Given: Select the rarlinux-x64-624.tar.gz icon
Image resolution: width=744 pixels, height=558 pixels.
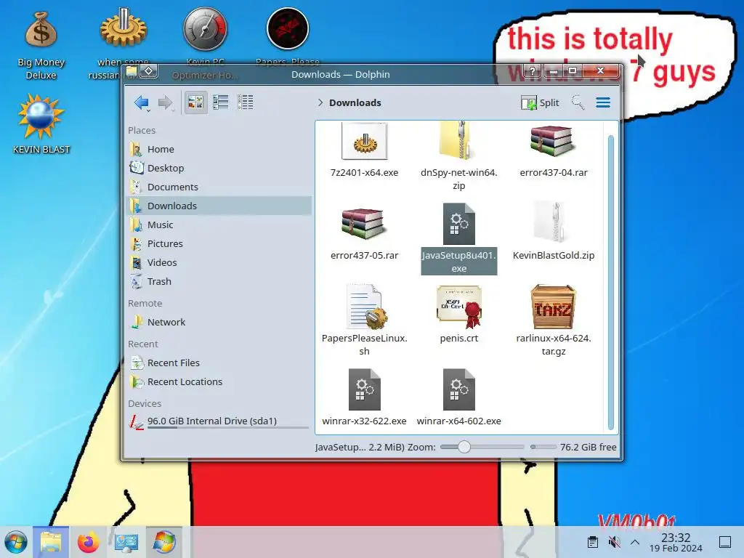Looking at the screenshot, I should pos(553,307).
